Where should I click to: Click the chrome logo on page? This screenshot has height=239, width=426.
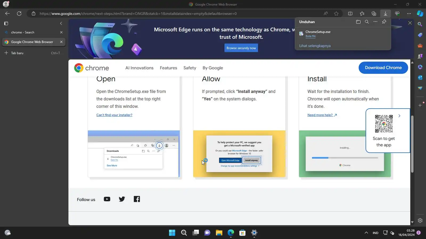[92, 68]
